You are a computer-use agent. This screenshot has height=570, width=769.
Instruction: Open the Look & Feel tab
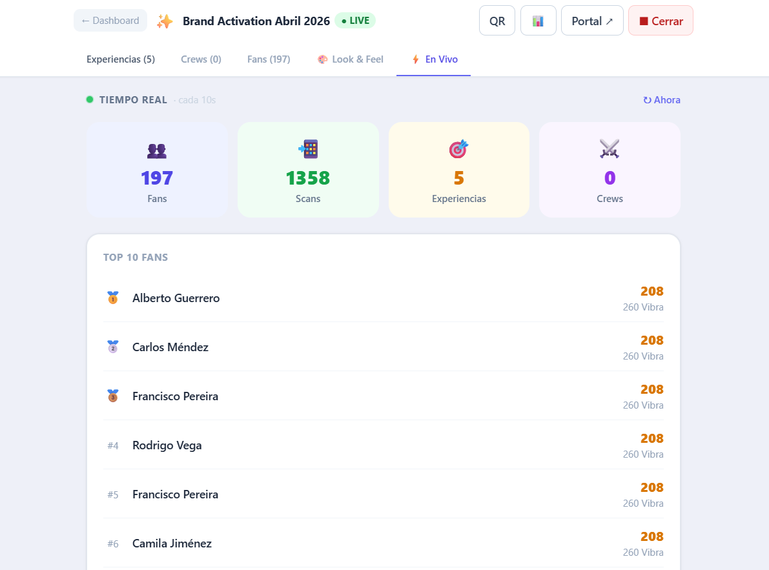click(x=350, y=59)
